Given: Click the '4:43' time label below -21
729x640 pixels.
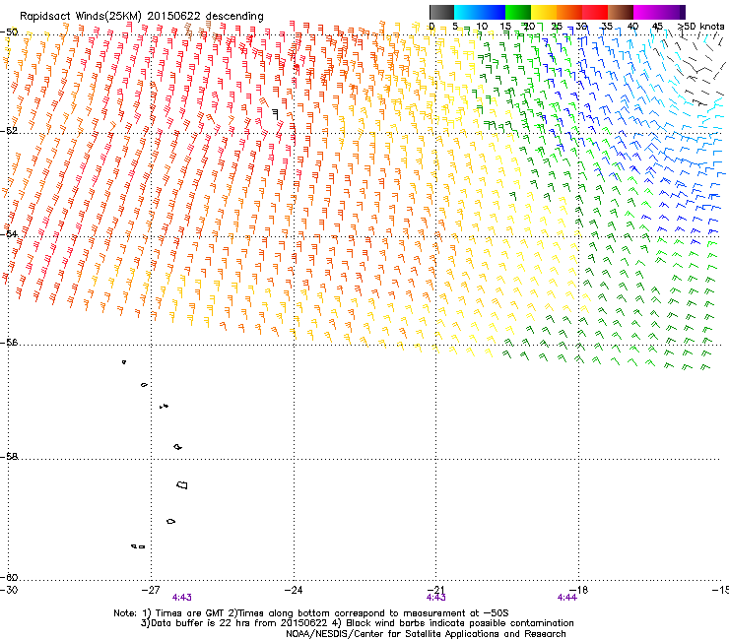Looking at the screenshot, I should point(436,598).
